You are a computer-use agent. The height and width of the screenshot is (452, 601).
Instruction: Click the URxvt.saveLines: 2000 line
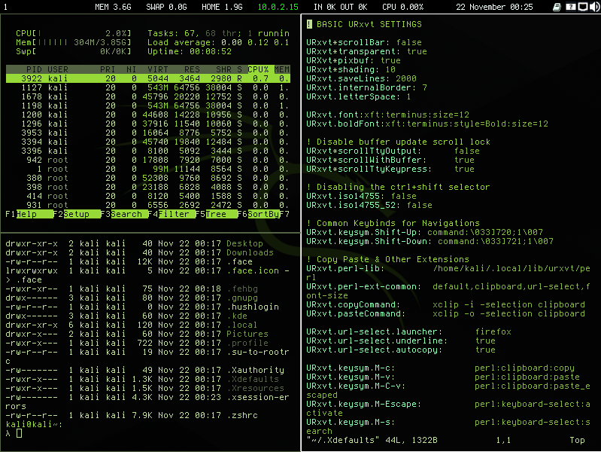point(361,78)
